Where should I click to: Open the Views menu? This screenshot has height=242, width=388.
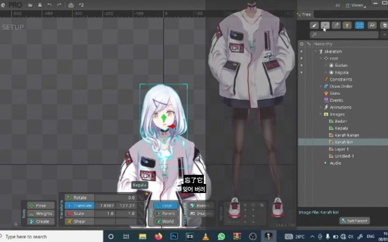(355, 5)
